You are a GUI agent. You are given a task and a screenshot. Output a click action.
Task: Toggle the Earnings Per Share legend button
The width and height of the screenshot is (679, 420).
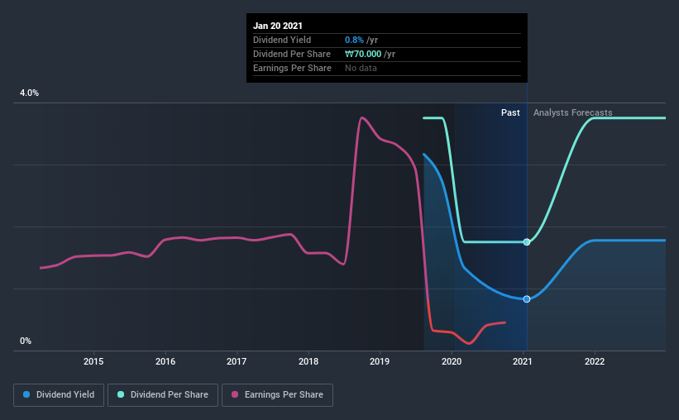[x=278, y=395]
